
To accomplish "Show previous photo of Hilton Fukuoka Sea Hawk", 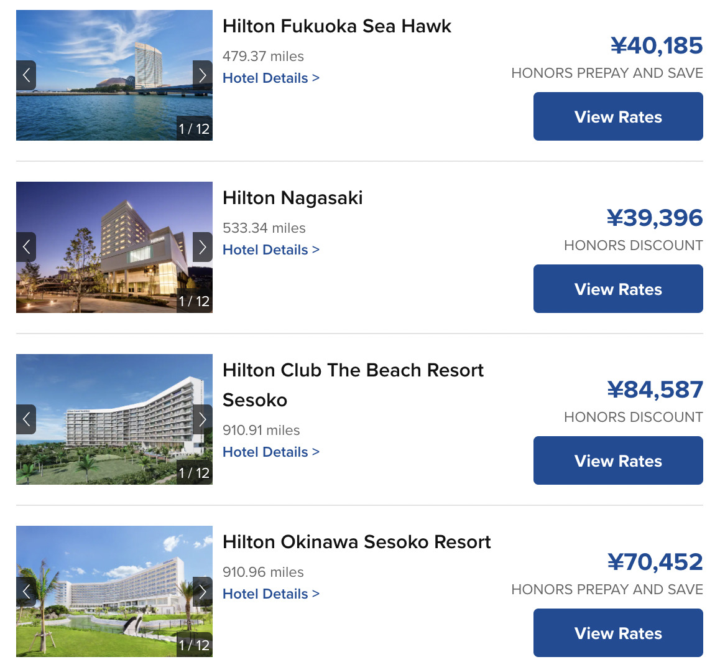I will 26,75.
